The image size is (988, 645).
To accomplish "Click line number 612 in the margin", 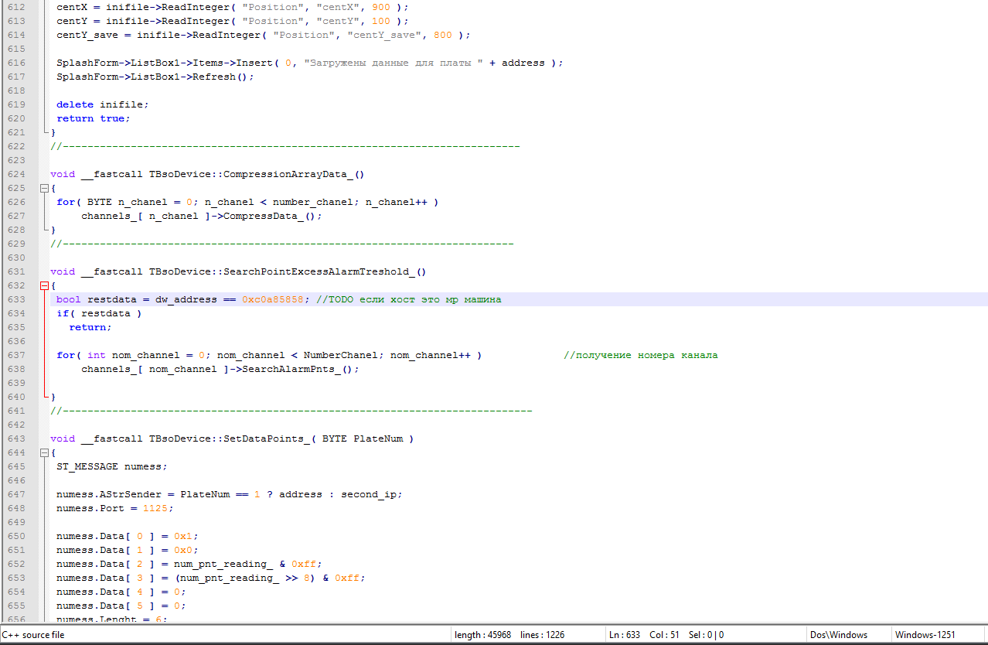I will point(16,7).
